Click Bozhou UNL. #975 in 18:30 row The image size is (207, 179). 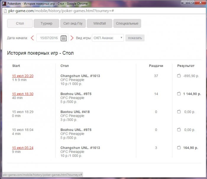click(x=76, y=94)
